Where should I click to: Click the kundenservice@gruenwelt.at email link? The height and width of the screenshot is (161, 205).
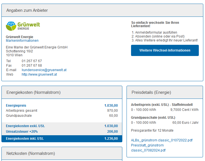pyautogui.click(x=44, y=70)
